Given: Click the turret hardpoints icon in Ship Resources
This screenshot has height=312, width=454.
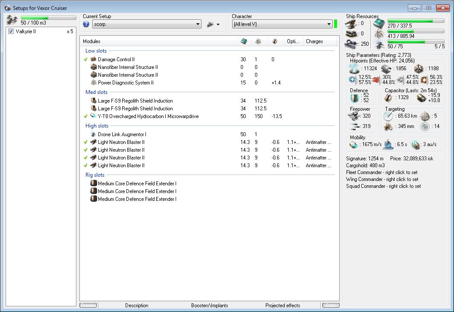Looking at the screenshot, I should click(x=351, y=24).
